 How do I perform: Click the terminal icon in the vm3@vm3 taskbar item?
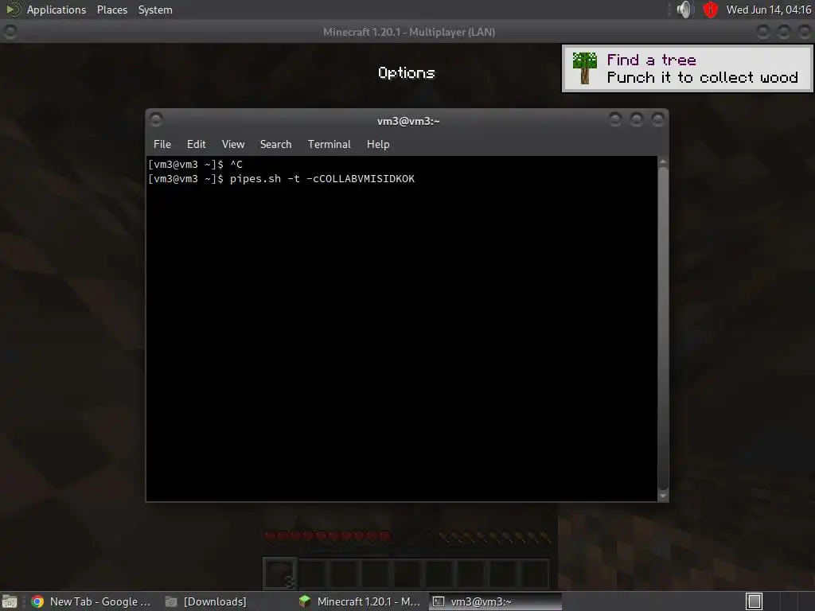tap(439, 601)
